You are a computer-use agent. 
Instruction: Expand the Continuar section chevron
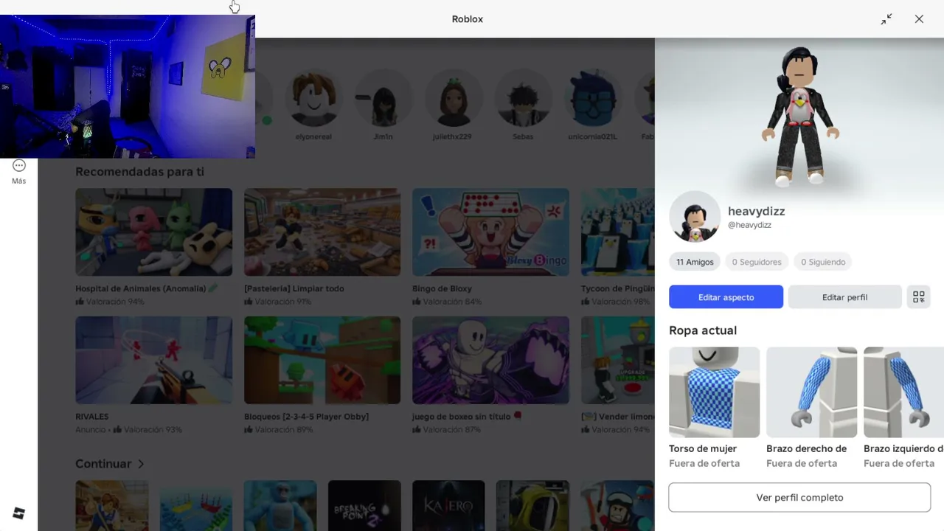point(141,464)
